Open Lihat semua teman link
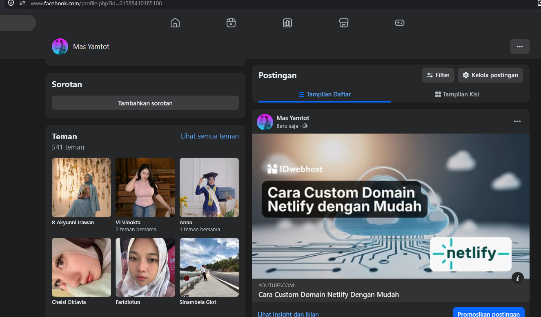Screen dimensions: 541x317 [210, 136]
